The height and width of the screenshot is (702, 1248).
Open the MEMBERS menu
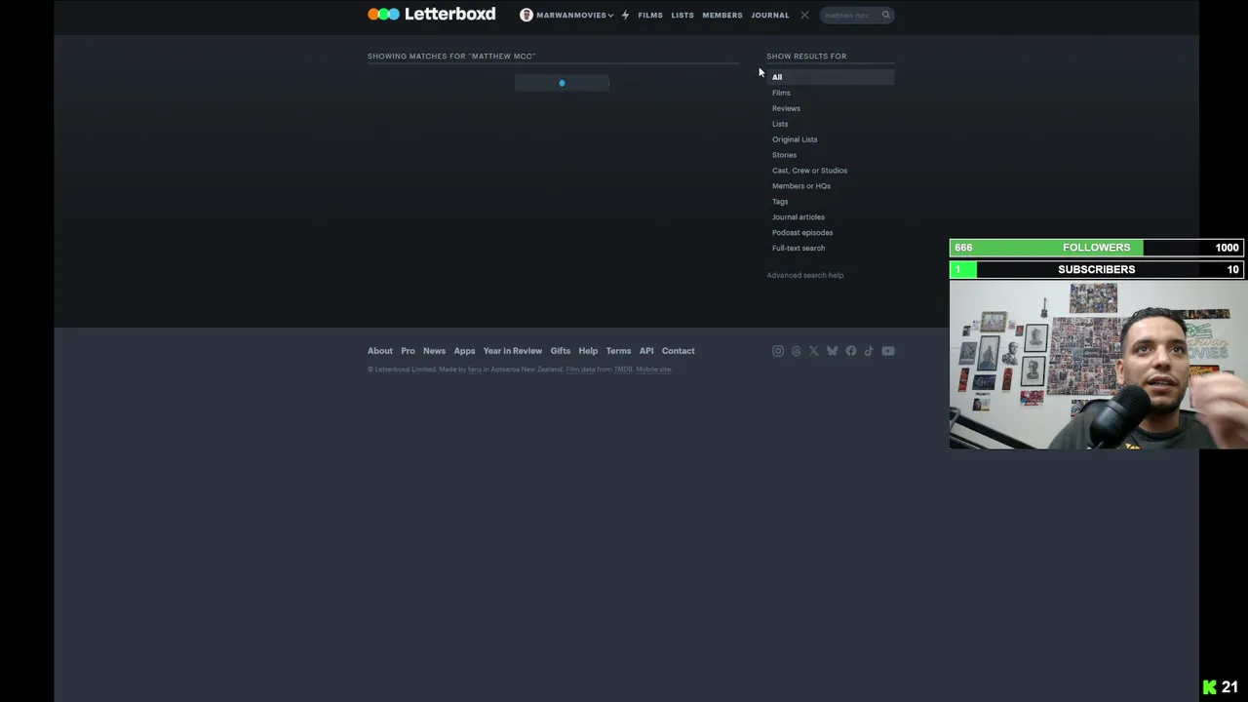click(x=722, y=15)
